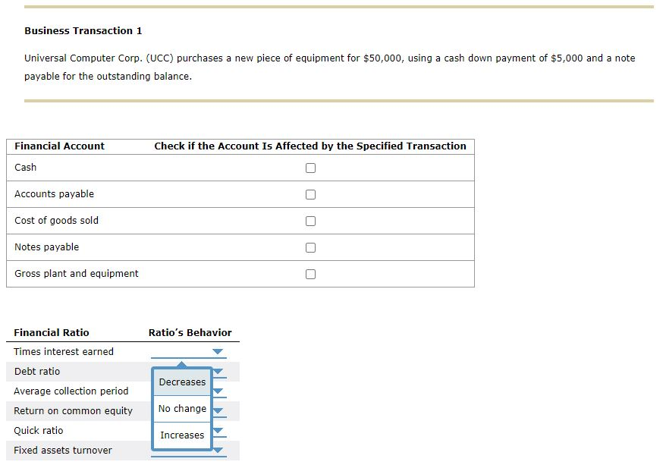This screenshot has width=663, height=465.
Task: Check the Notes payable checkbox
Action: click(x=310, y=247)
